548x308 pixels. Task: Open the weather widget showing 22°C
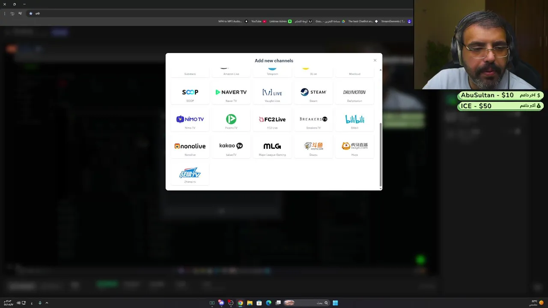(x=537, y=303)
